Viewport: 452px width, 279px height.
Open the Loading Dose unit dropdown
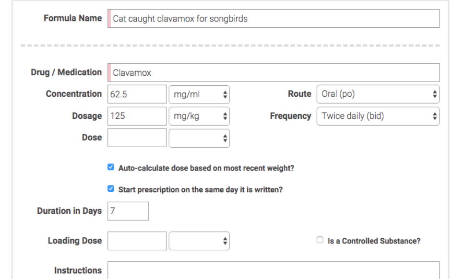[199, 241]
